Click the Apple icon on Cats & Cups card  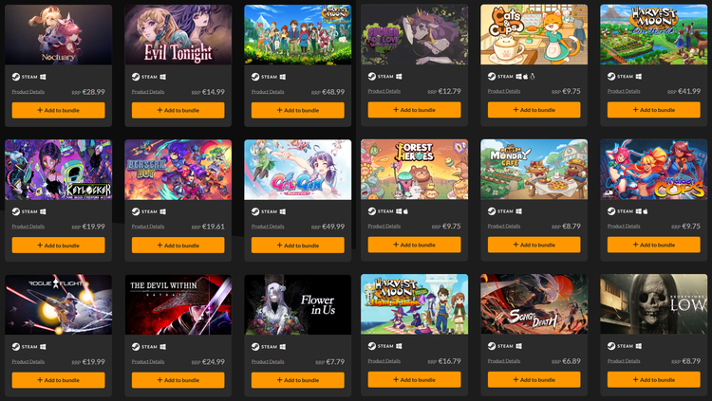click(x=525, y=76)
